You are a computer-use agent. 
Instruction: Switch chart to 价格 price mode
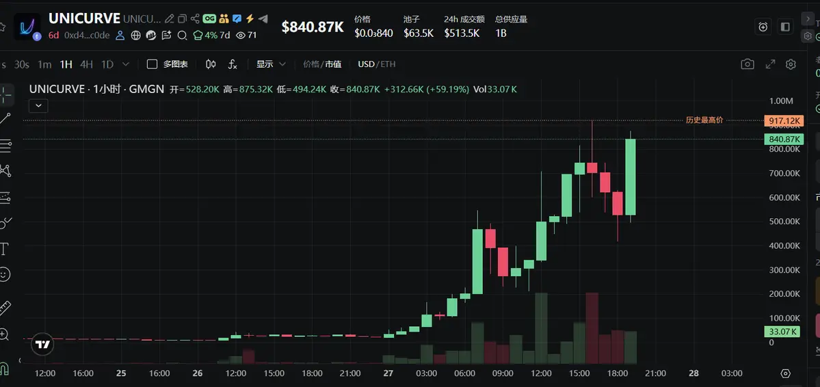(x=310, y=64)
